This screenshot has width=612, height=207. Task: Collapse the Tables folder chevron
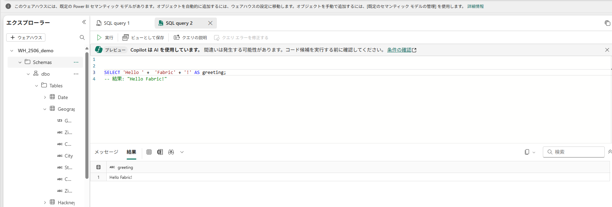point(36,86)
